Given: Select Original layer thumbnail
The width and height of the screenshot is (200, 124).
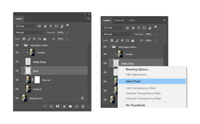Looking at the screenshot, I should pyautogui.click(x=28, y=89).
